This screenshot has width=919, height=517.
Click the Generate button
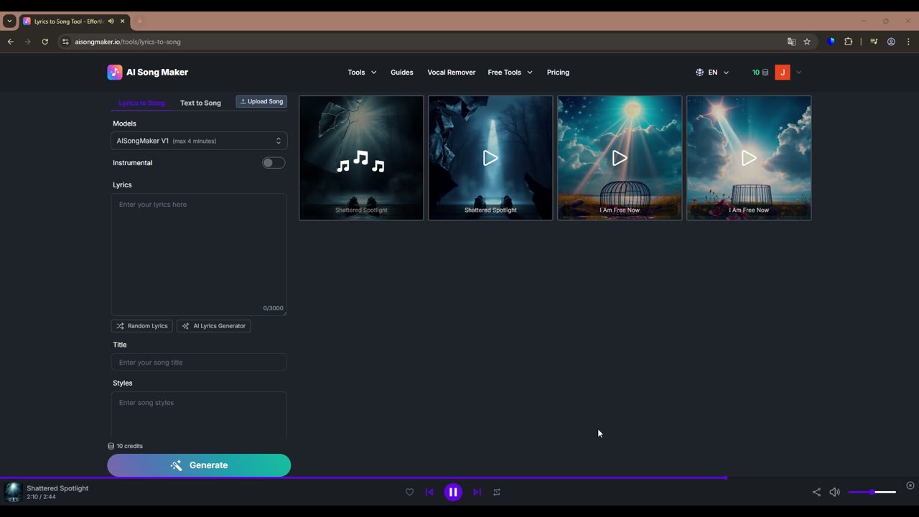coord(199,465)
